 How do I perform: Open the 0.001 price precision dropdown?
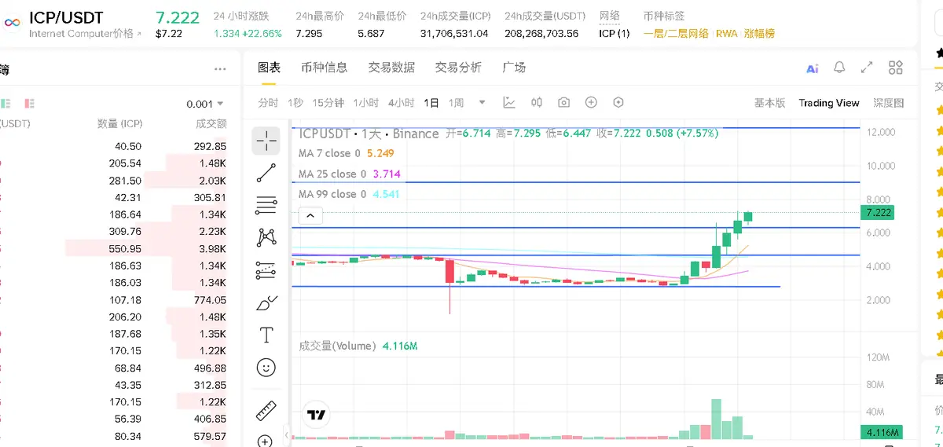tap(205, 104)
